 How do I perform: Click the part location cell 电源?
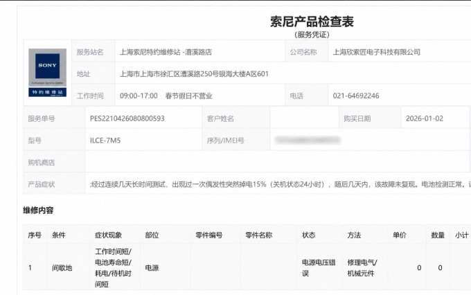click(x=152, y=268)
